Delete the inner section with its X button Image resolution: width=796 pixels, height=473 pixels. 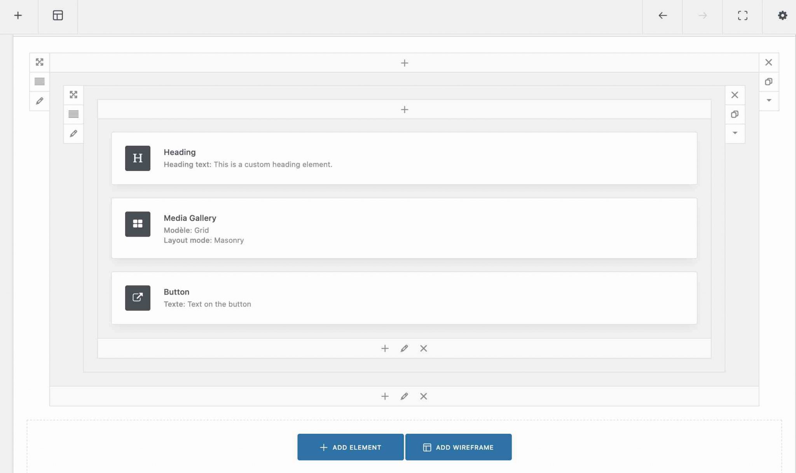[x=735, y=94]
